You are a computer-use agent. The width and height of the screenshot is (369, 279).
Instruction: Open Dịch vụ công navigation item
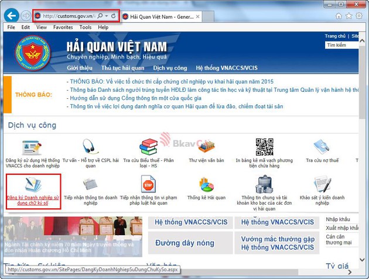[170, 68]
